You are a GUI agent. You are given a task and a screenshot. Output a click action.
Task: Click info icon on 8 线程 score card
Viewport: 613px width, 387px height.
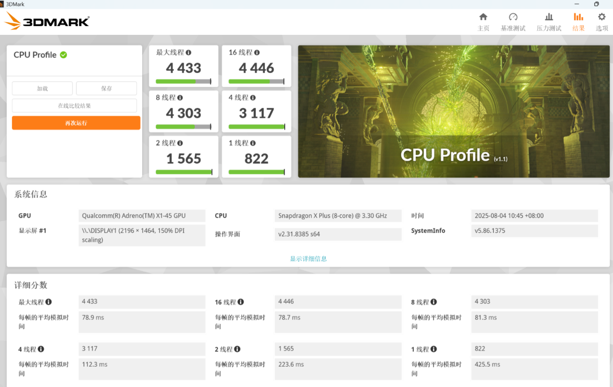(180, 98)
